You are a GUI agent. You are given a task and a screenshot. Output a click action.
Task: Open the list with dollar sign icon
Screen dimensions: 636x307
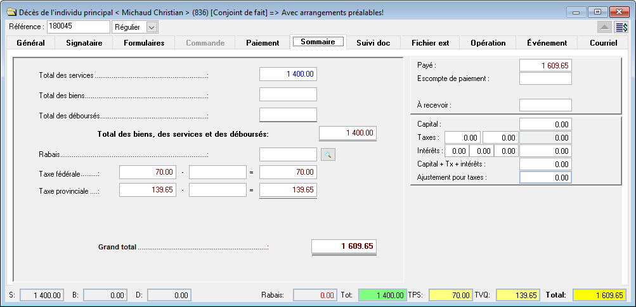point(621,27)
